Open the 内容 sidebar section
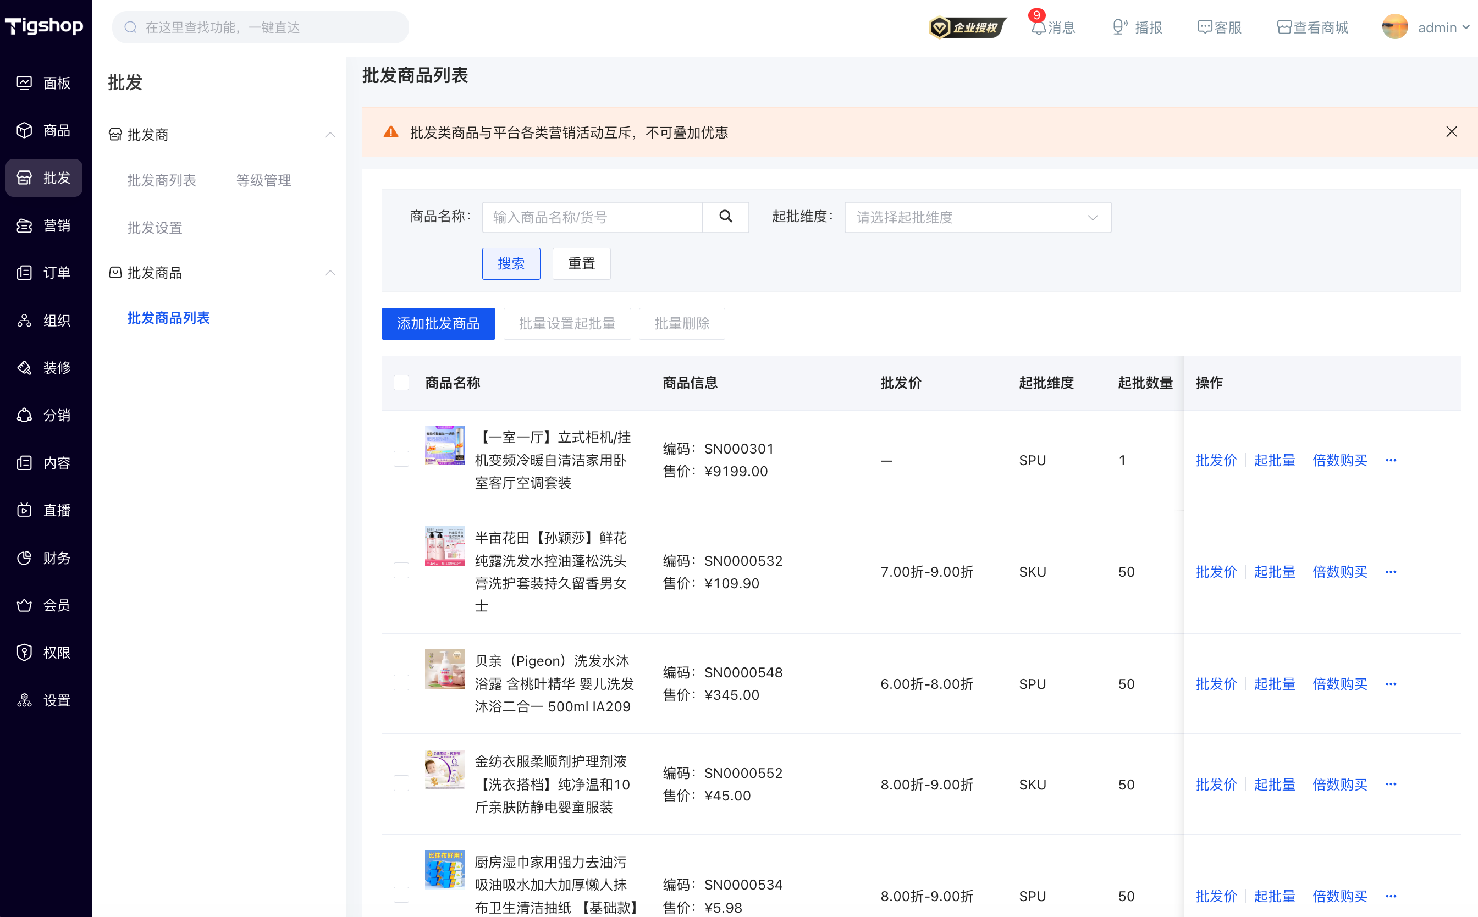Viewport: 1478px width, 917px height. pos(43,463)
